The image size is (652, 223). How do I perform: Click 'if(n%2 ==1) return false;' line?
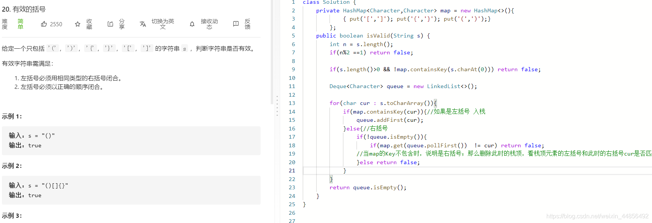coord(371,52)
